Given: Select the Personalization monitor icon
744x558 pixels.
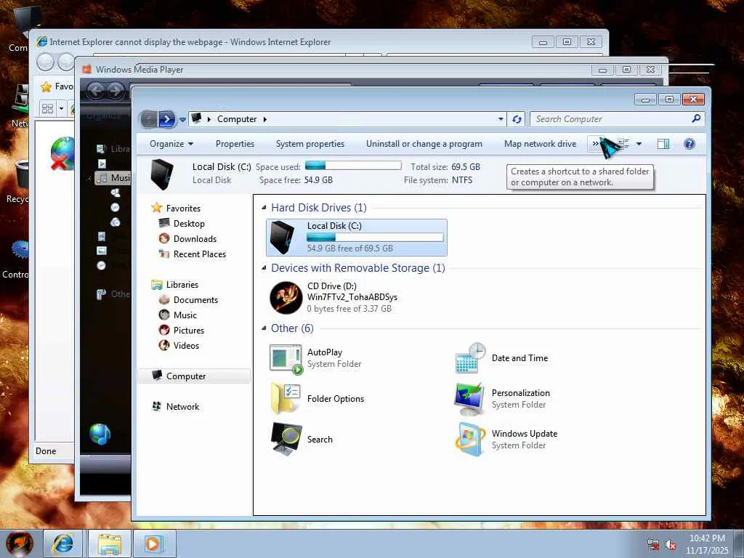Looking at the screenshot, I should pos(469,399).
